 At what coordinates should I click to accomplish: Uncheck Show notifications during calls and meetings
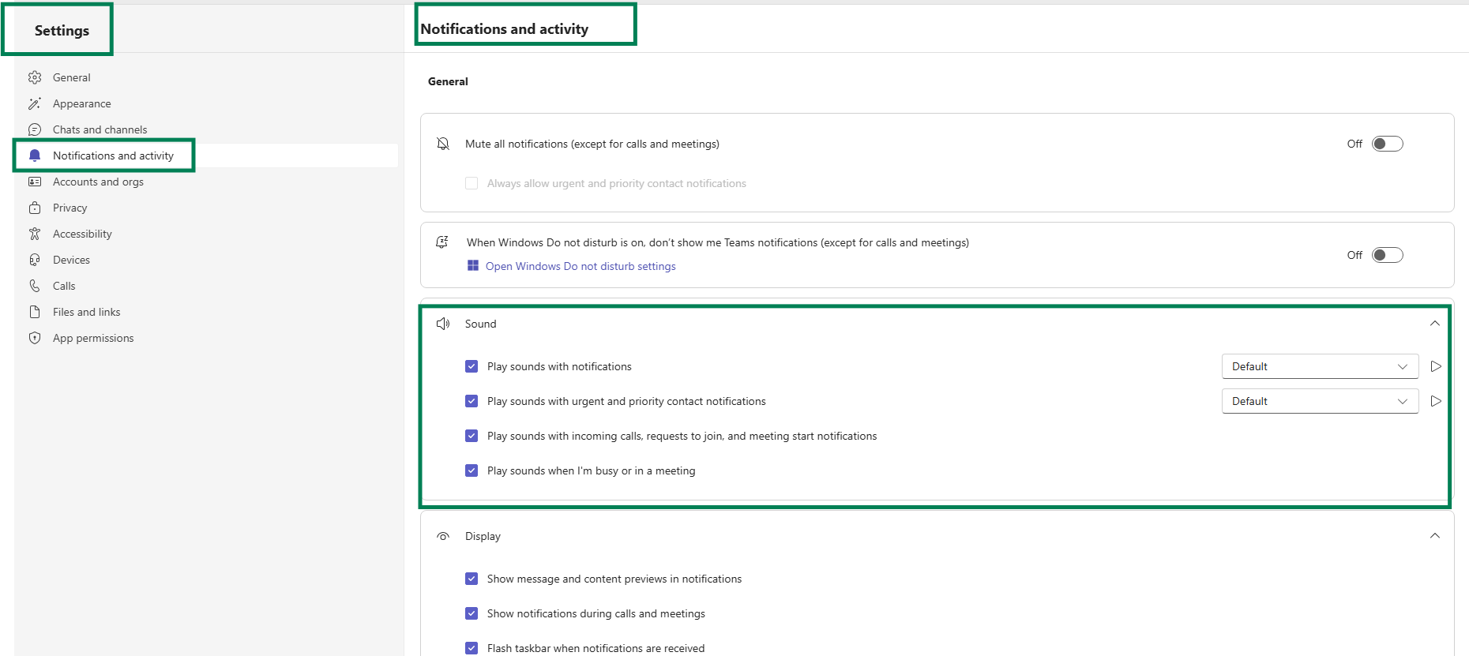point(472,613)
